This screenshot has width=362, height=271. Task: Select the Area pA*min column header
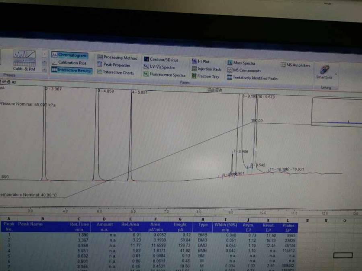click(155, 227)
